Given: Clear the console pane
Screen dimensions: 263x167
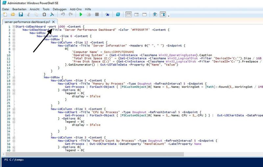Looking at the screenshot, I should tap(52, 14).
